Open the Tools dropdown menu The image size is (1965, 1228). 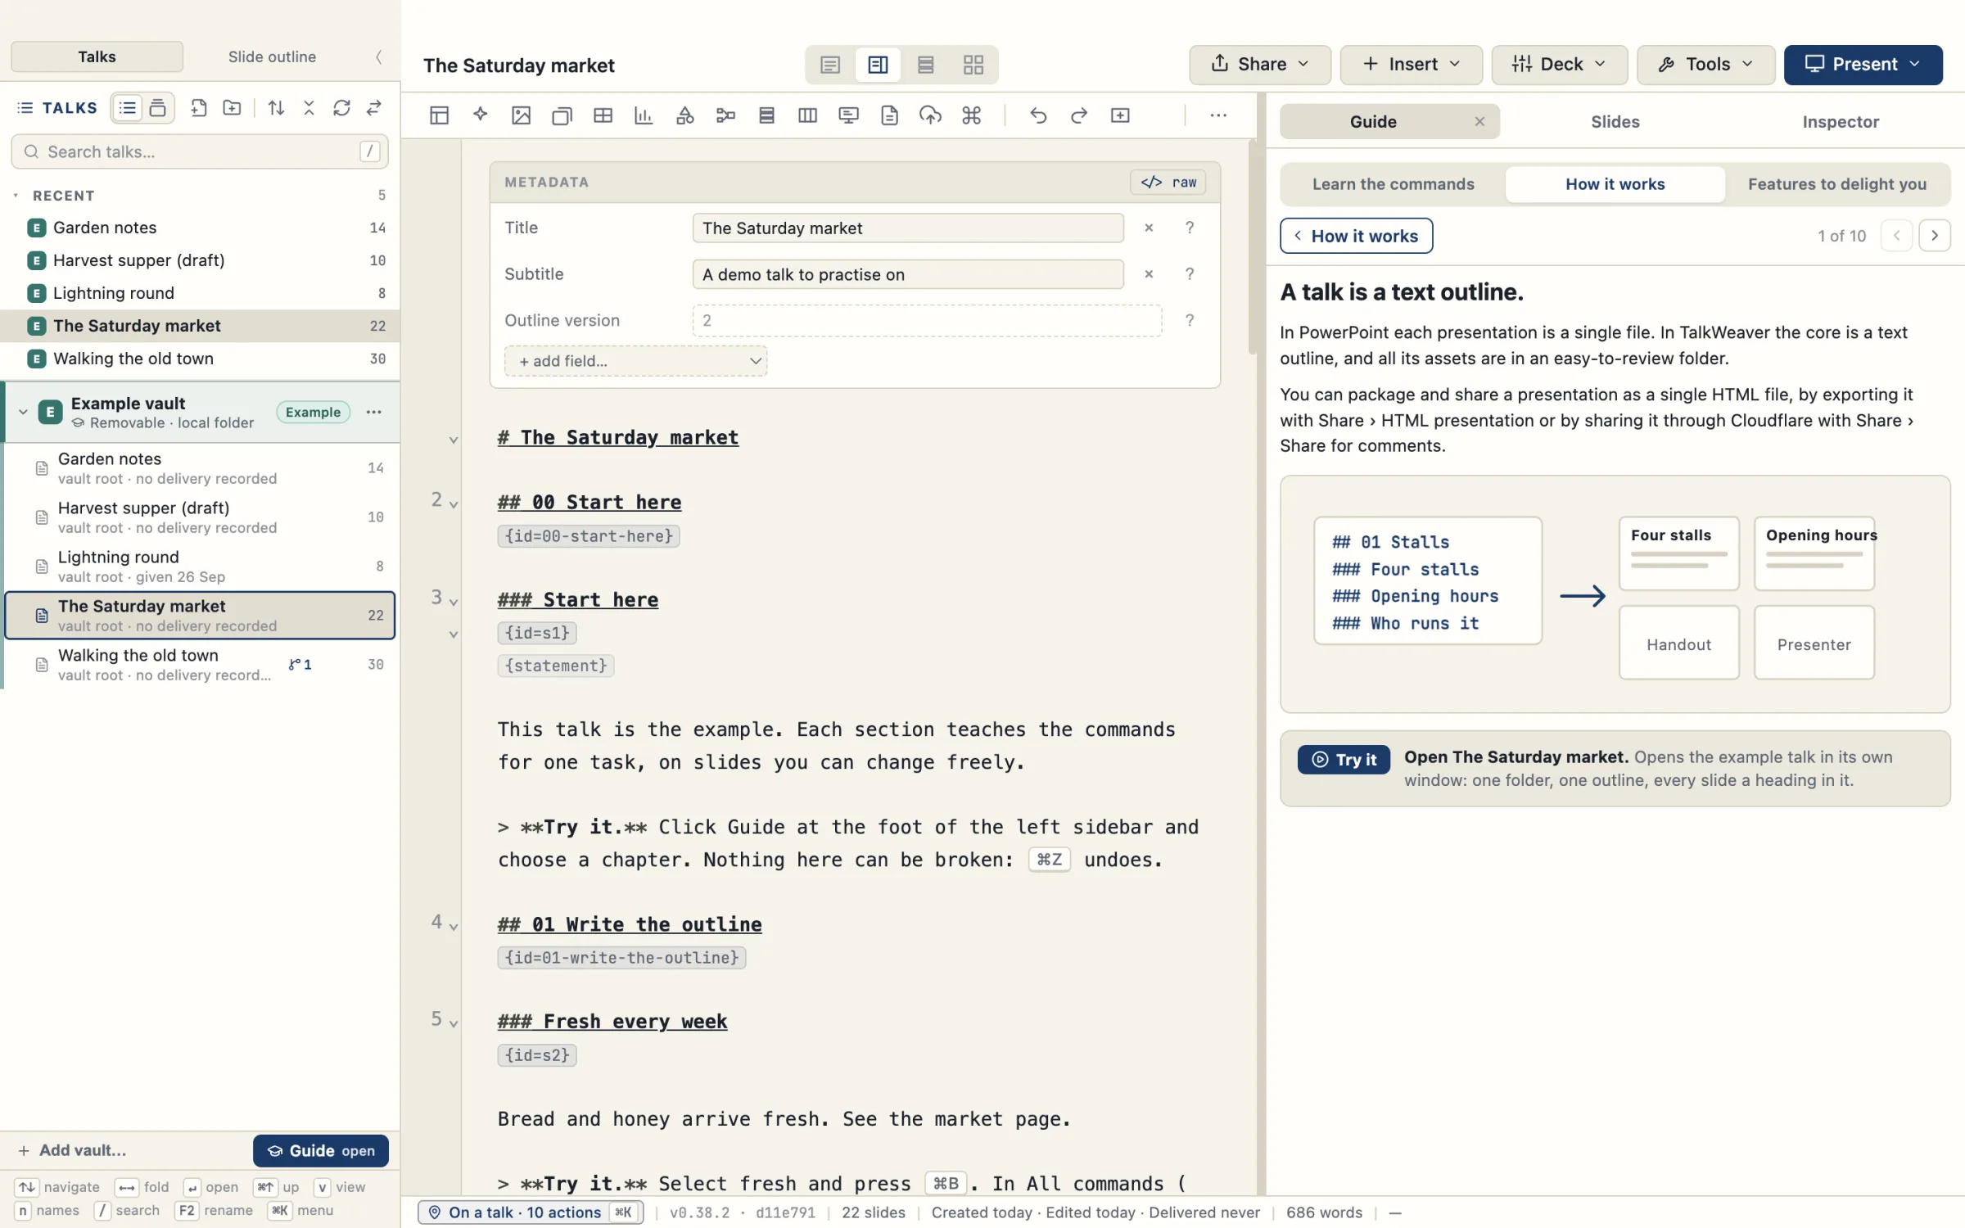(1706, 65)
